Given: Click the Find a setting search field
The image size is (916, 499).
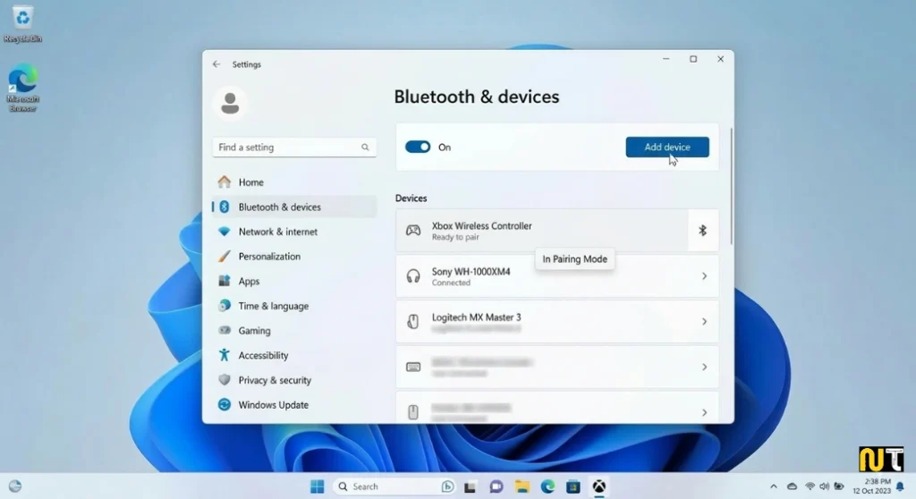Looking at the screenshot, I should [286, 148].
